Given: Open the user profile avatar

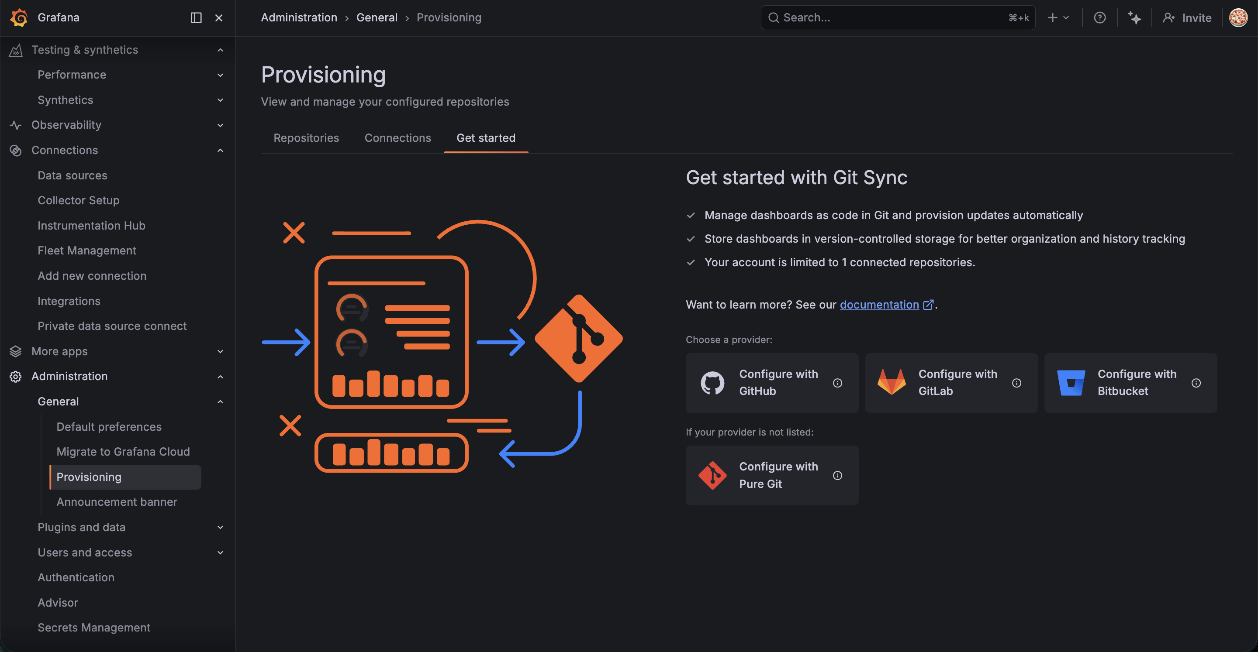Looking at the screenshot, I should tap(1238, 17).
